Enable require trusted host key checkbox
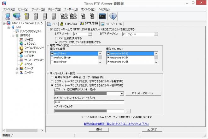Screen dimensions: 208x139 (x=52, y=81)
